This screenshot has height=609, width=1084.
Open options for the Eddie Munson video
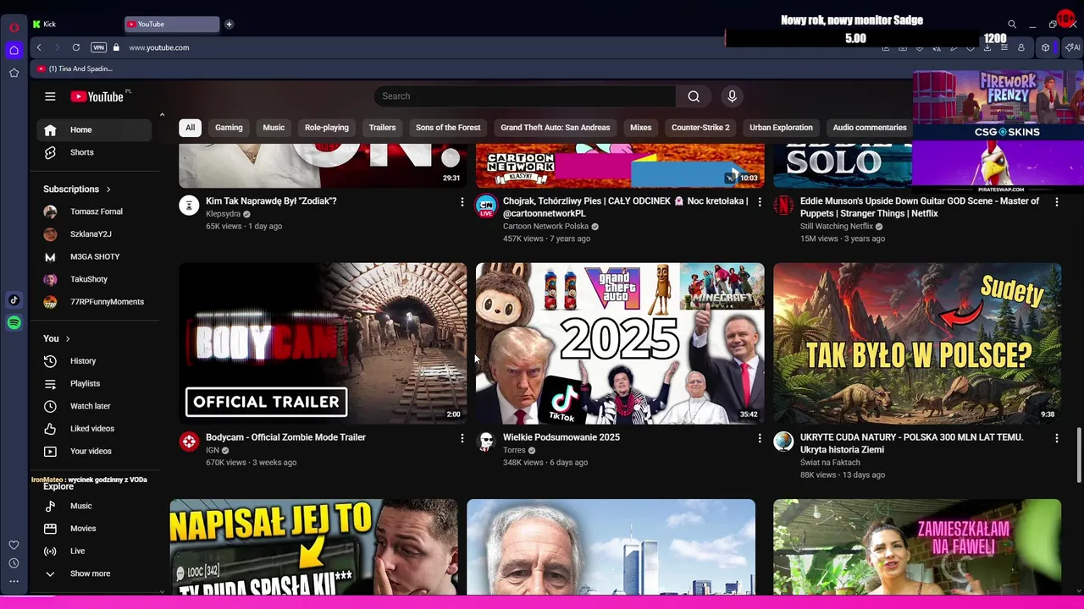tap(1056, 201)
